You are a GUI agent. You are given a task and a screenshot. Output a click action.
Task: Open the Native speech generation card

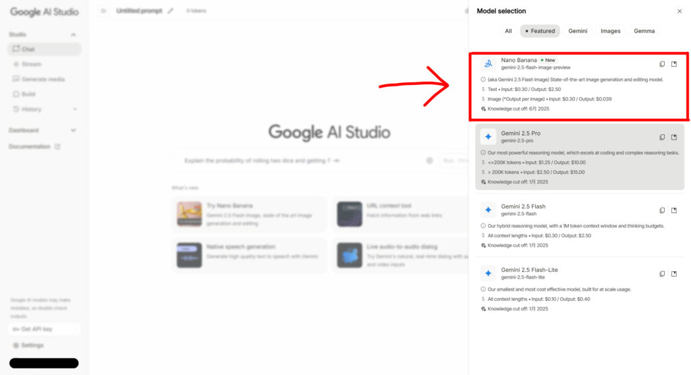[x=250, y=256]
